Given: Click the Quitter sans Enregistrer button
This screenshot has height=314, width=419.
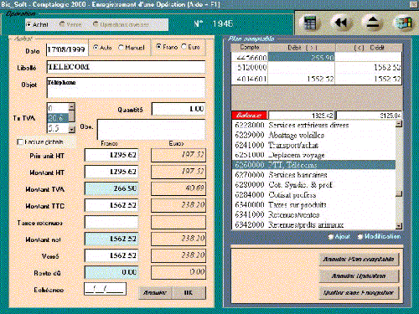Looking at the screenshot, I should click(359, 293).
